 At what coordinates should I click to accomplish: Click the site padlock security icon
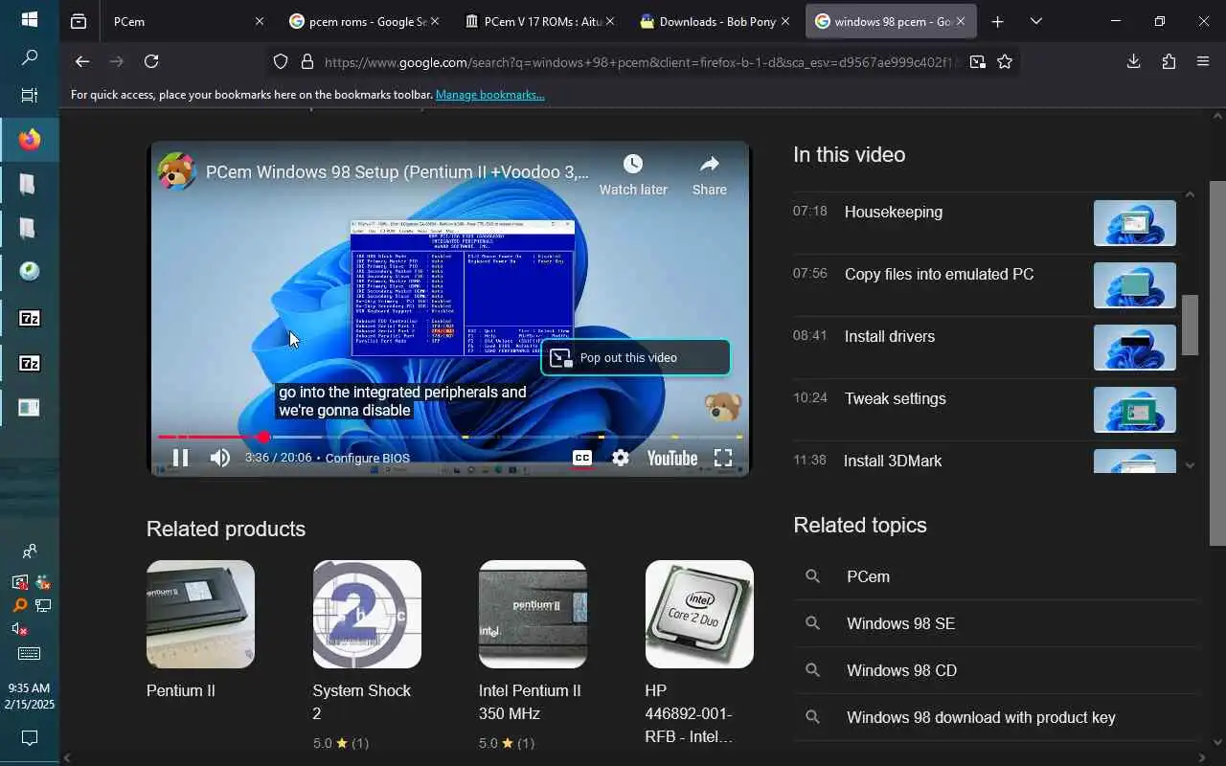[307, 61]
